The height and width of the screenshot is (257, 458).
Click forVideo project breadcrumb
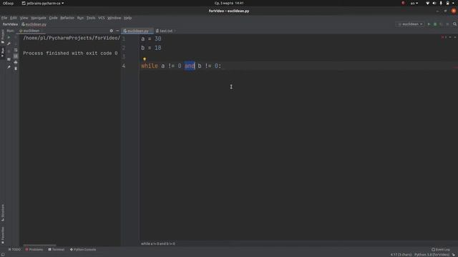click(x=10, y=24)
